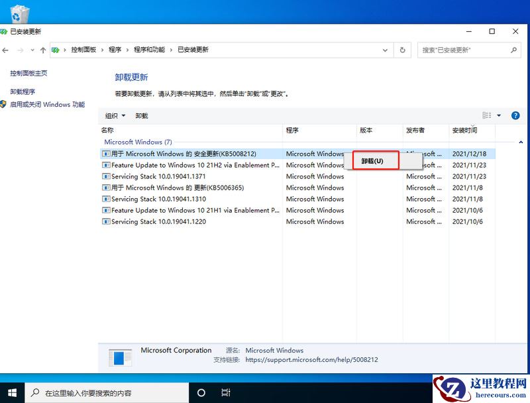The image size is (530, 403).
Task: Click the search magnifier icon
Action: pos(513,50)
